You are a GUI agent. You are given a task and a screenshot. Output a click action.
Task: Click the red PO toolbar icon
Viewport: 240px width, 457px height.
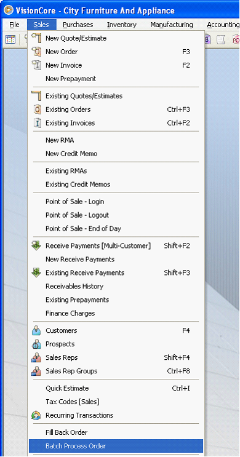236,39
